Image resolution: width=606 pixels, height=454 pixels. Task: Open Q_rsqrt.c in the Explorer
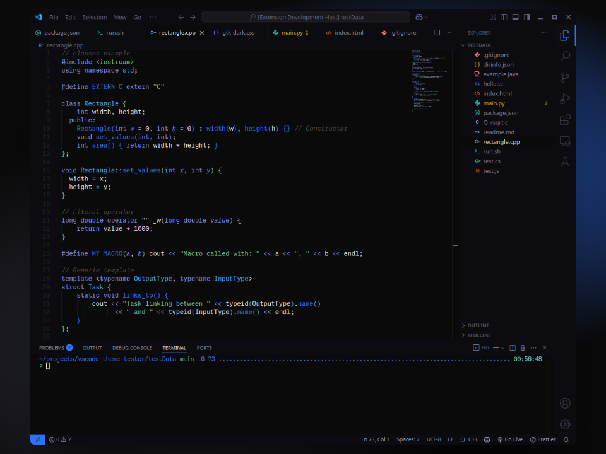[x=508, y=122]
